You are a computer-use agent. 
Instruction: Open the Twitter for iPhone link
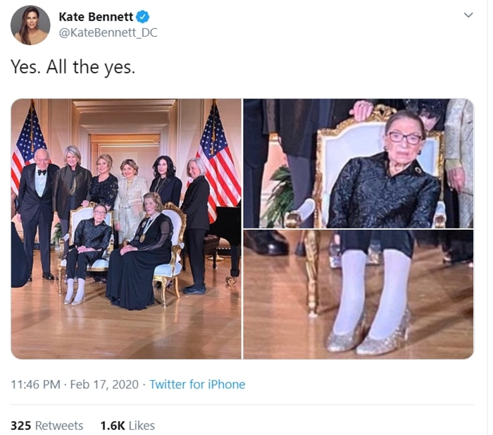point(197,384)
